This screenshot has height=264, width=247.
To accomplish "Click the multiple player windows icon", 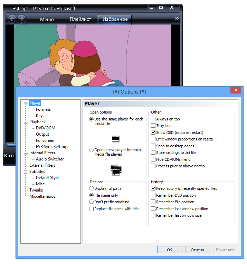I will pos(116,170).
